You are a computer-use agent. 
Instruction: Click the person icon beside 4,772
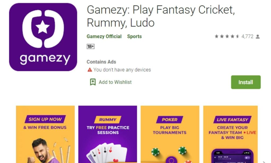click(258, 36)
